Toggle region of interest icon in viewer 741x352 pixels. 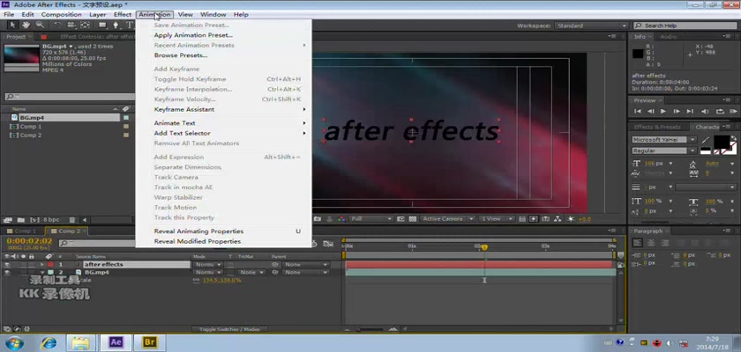[400, 219]
